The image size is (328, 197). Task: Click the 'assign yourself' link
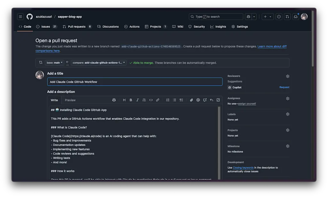247,104
